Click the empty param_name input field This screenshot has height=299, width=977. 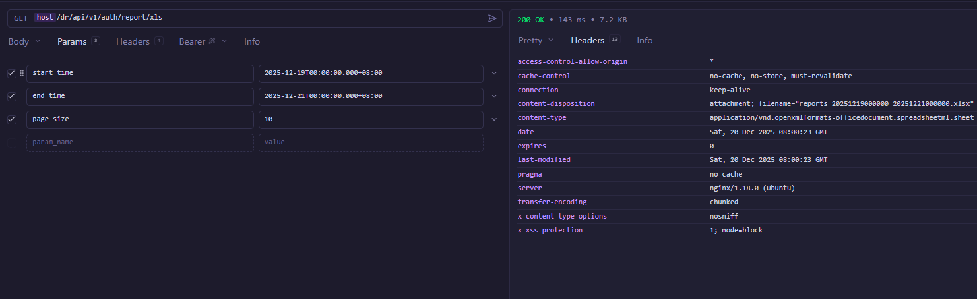pyautogui.click(x=140, y=142)
